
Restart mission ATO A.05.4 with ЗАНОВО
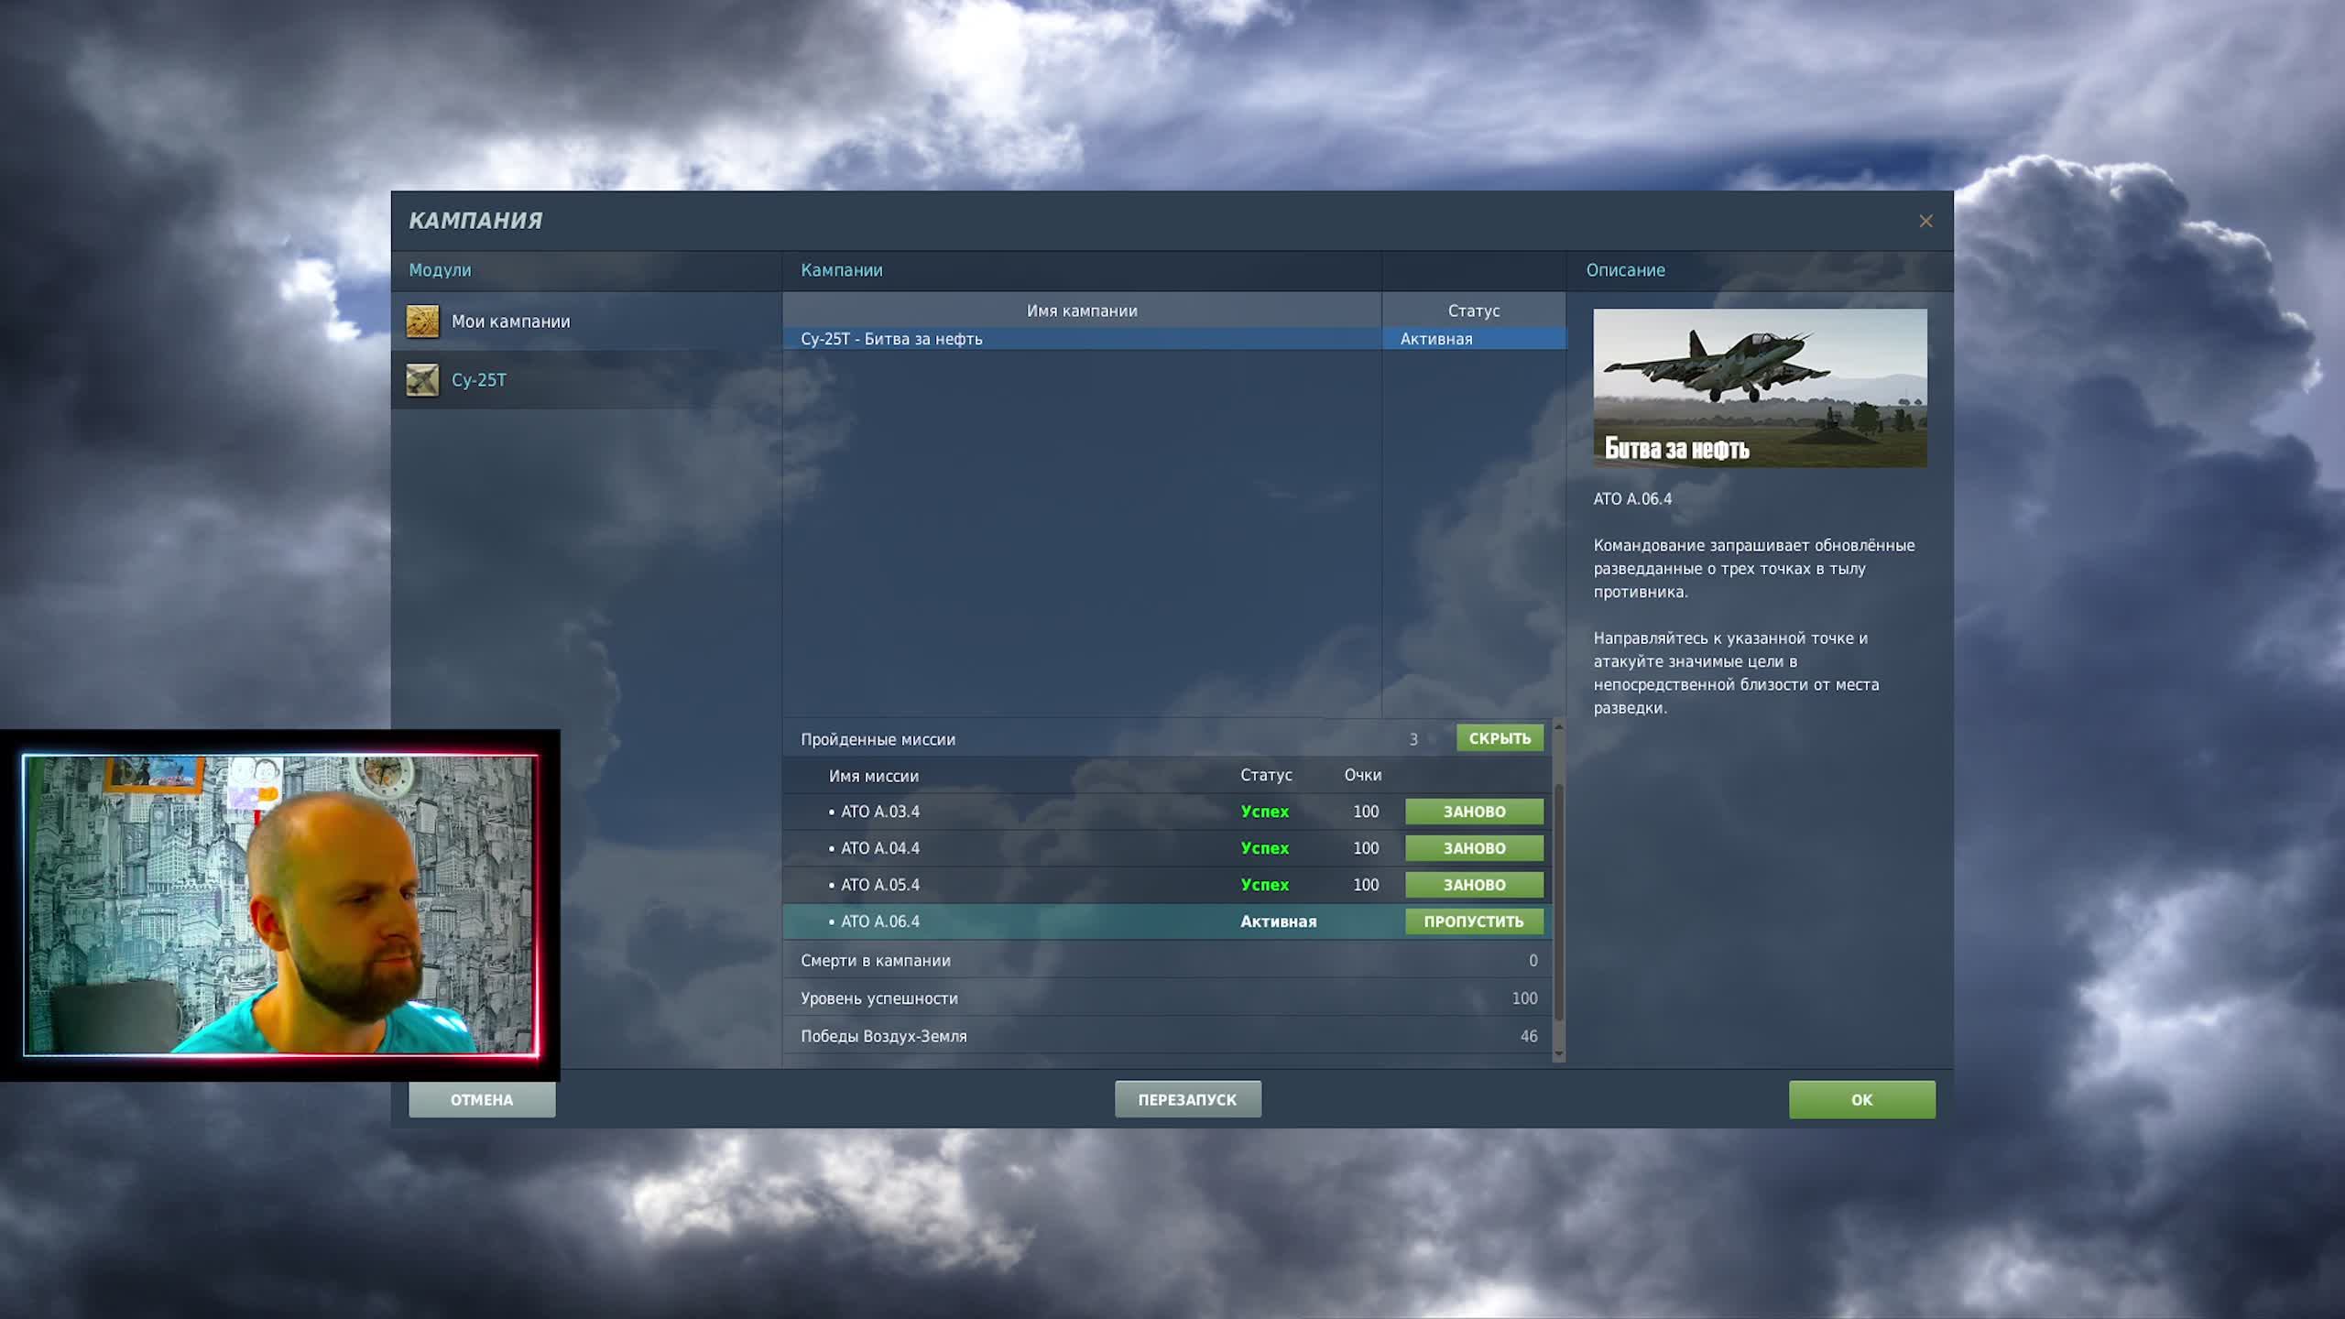tap(1474, 885)
